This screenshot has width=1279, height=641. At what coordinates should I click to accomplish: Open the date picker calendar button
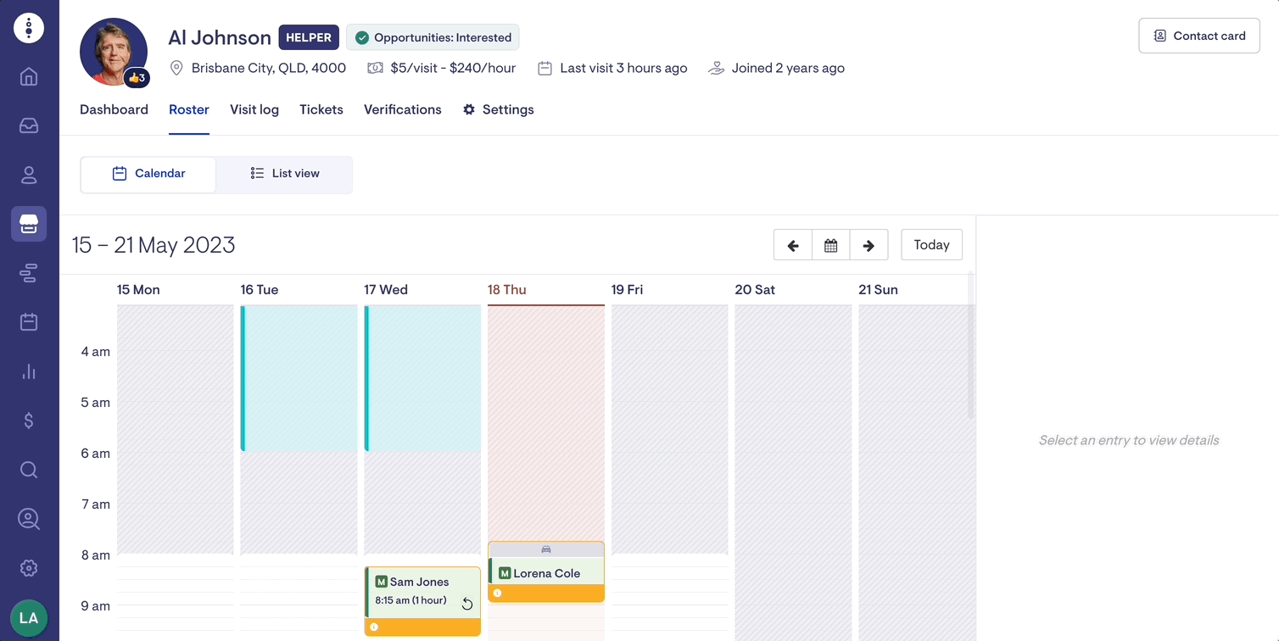[x=831, y=245]
